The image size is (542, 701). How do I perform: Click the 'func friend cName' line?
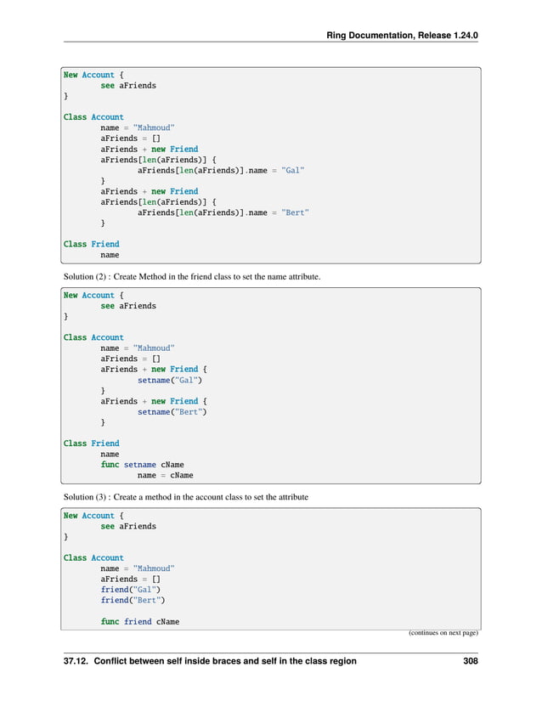coord(140,622)
